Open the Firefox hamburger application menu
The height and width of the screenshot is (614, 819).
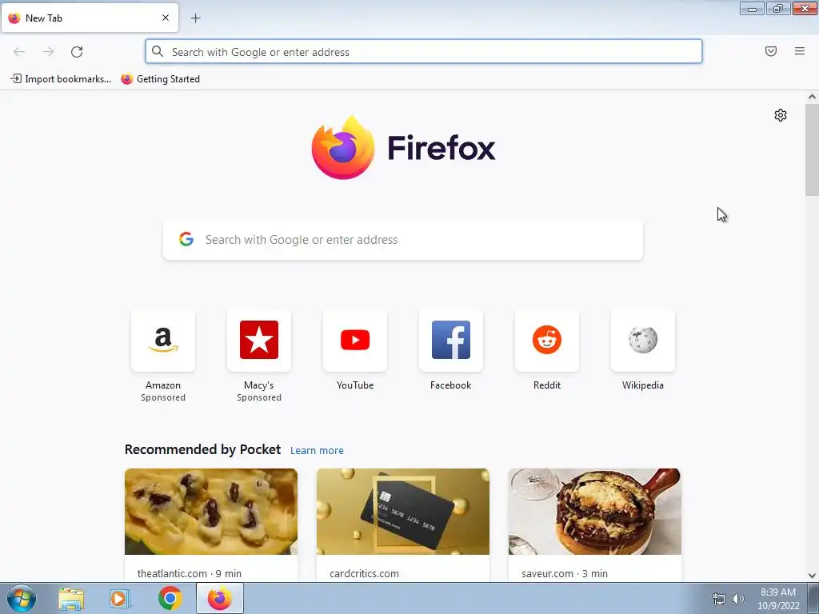click(x=800, y=51)
